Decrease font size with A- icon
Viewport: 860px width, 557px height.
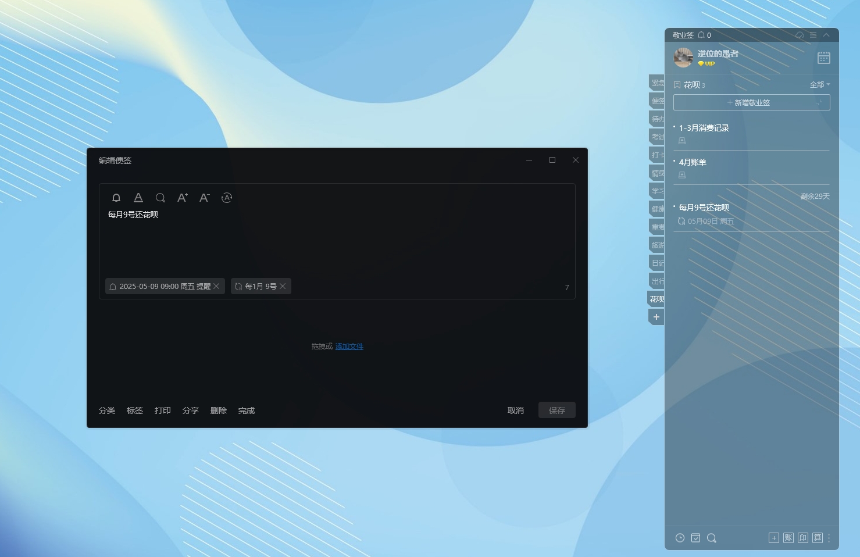[x=204, y=198]
